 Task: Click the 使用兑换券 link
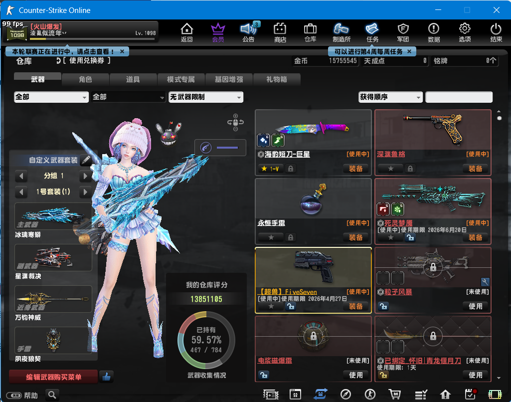(x=86, y=60)
